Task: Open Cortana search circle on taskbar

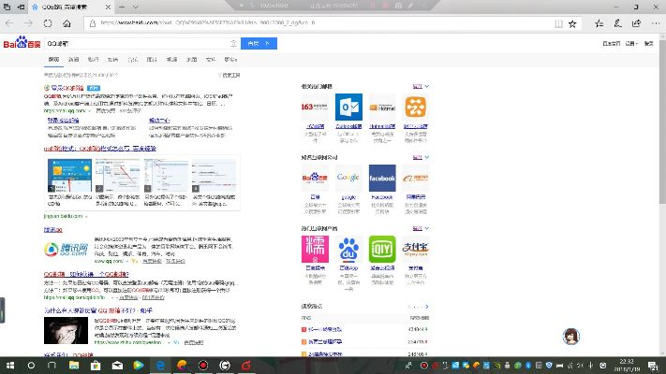Action: pos(31,365)
